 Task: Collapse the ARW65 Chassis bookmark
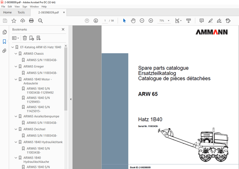tap(16, 54)
